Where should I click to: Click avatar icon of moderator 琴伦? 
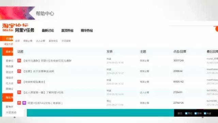click(186, 113)
